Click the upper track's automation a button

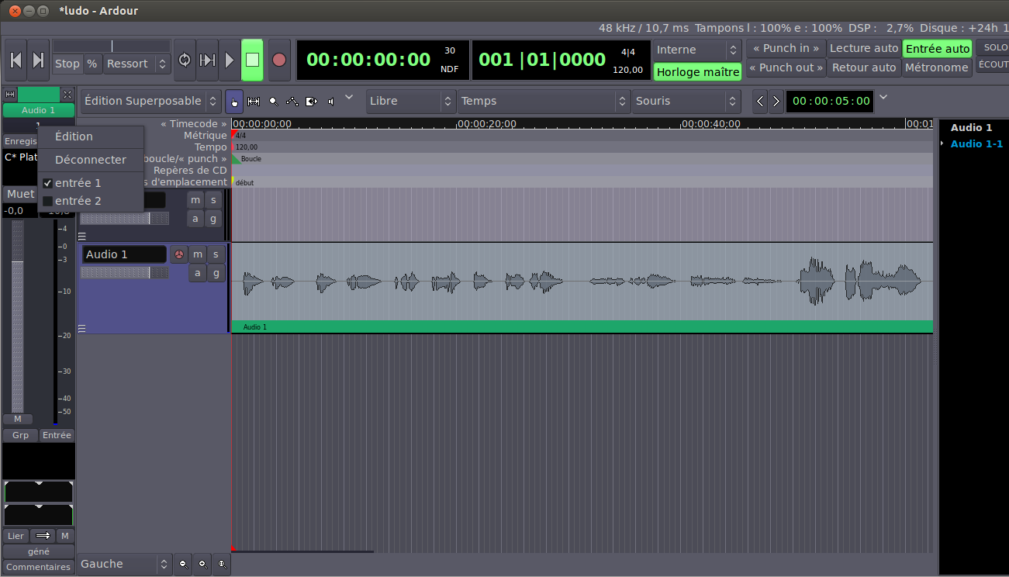(x=195, y=219)
